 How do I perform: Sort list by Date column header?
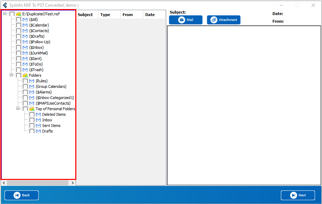[154, 15]
